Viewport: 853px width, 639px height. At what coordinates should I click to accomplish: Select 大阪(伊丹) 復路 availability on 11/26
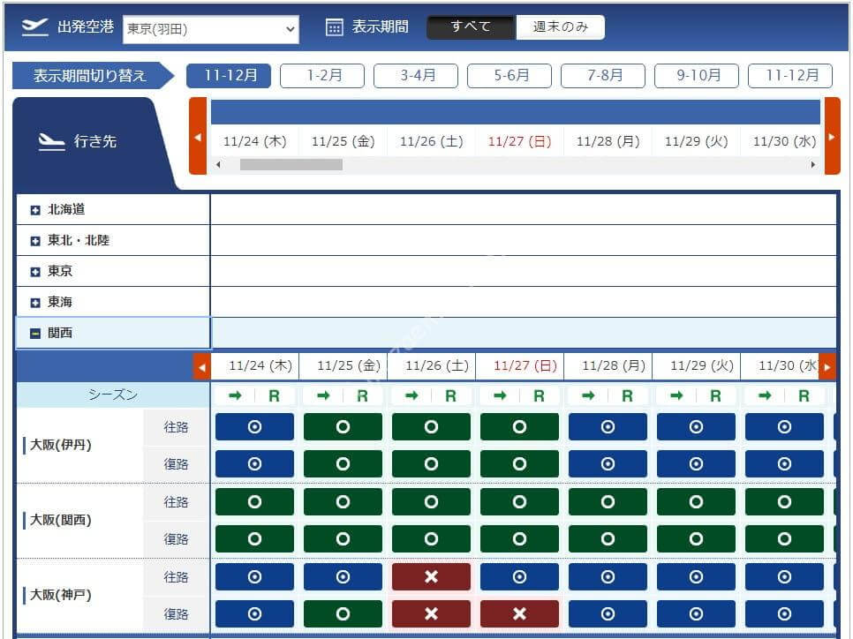coord(432,464)
